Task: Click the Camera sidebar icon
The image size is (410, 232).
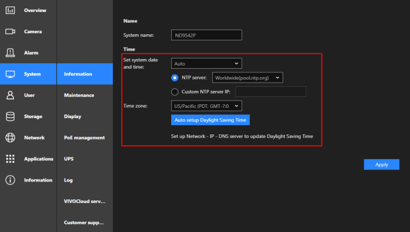Action: pyautogui.click(x=10, y=31)
